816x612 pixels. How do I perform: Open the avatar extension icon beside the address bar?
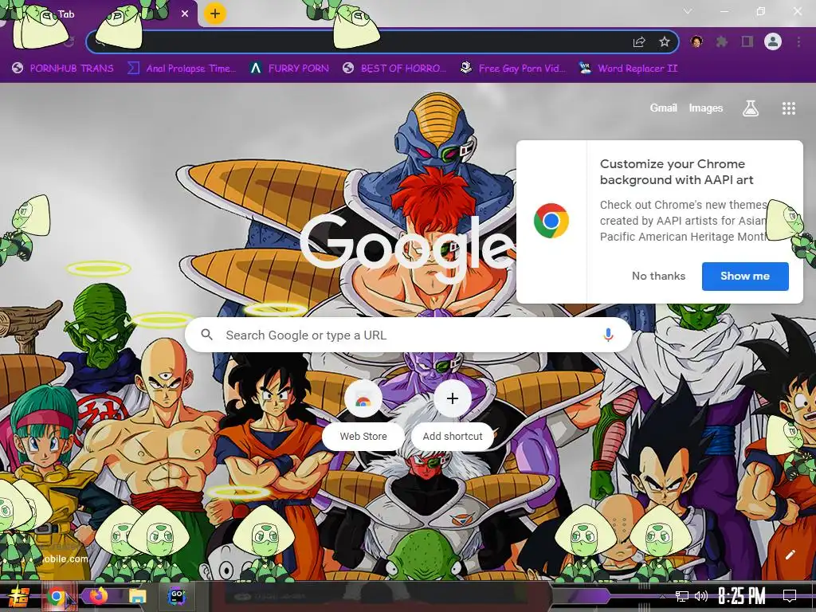click(x=696, y=41)
